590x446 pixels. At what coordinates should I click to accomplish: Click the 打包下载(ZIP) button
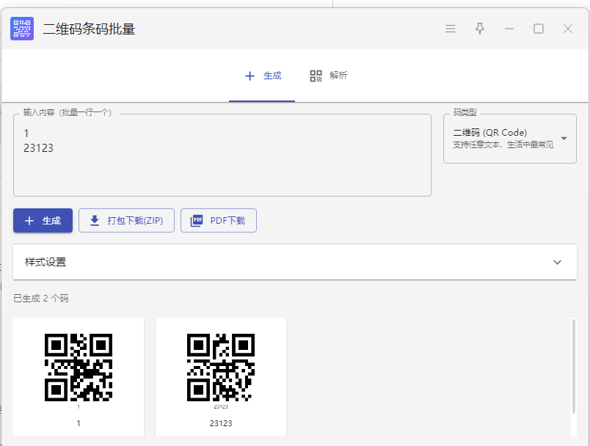click(126, 220)
